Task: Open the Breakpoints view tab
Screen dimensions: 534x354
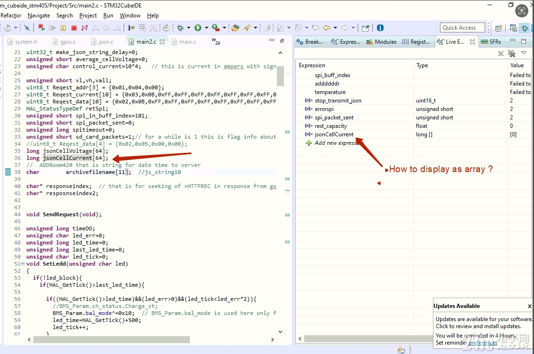Action: coord(310,41)
